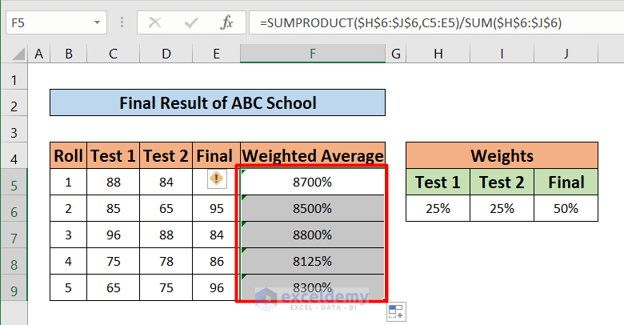624x325 pixels.
Task: Select row 9 header
Action: click(14, 287)
